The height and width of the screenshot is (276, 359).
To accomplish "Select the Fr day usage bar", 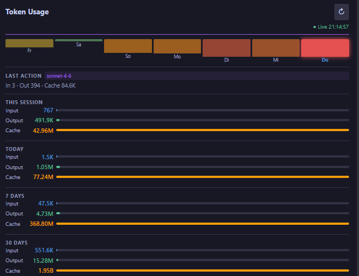I will 29,43.
